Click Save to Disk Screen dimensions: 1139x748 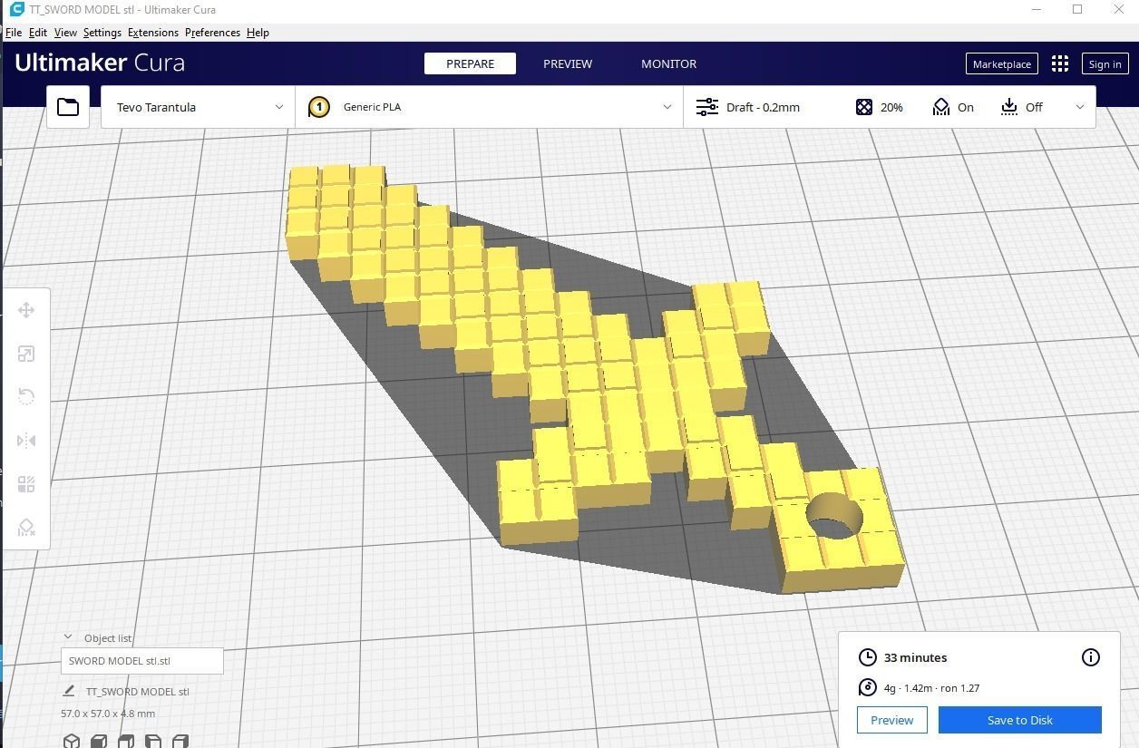tap(1019, 720)
